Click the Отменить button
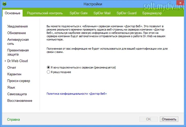Viewport: 186px width, 127px height. [169, 119]
